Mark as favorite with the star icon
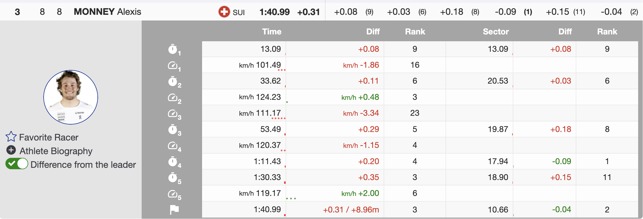 point(11,137)
